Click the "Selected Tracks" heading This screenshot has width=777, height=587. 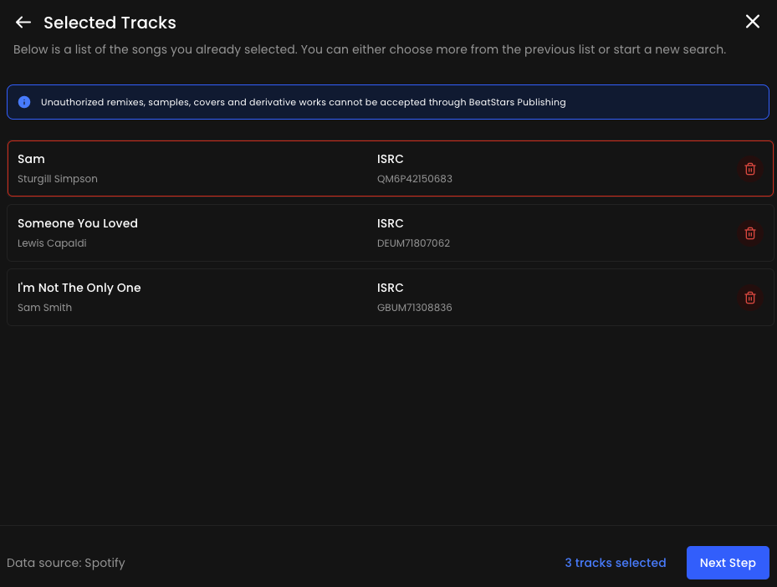(x=110, y=23)
